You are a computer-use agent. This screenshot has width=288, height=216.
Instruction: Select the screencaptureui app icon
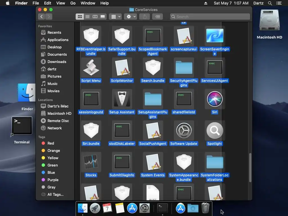pos(184,36)
